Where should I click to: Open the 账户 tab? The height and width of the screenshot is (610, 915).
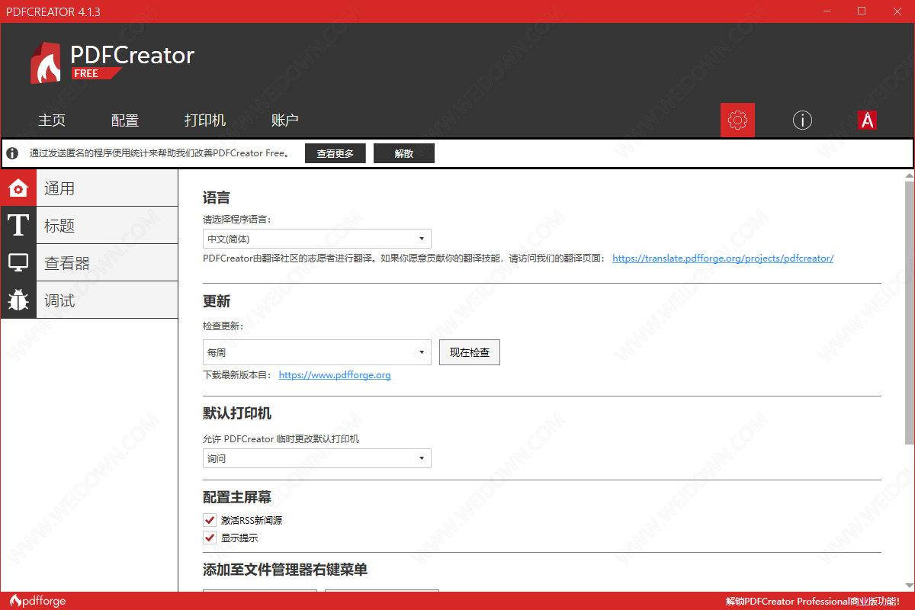coord(285,120)
